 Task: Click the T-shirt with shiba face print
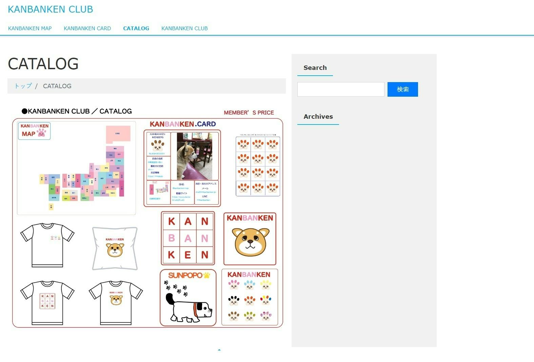coord(116,302)
